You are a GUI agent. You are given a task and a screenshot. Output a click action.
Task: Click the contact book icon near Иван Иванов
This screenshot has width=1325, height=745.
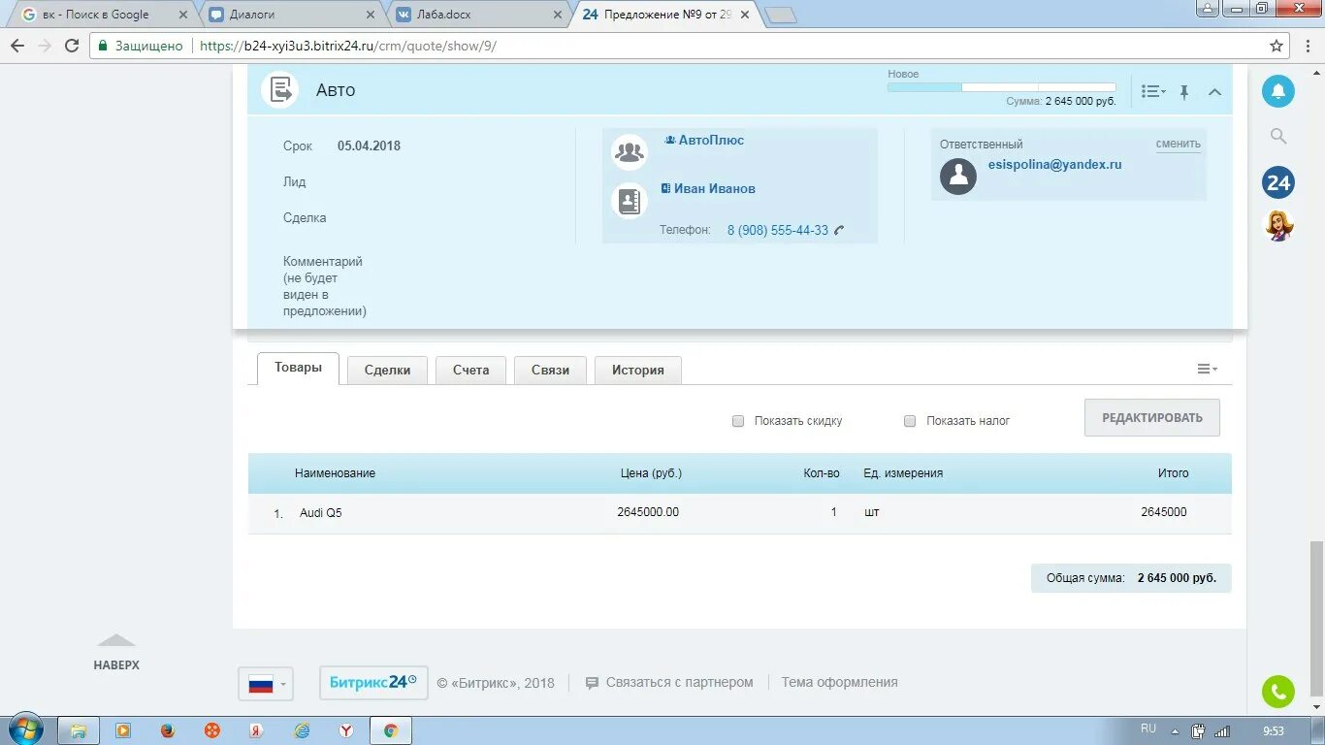coord(630,201)
